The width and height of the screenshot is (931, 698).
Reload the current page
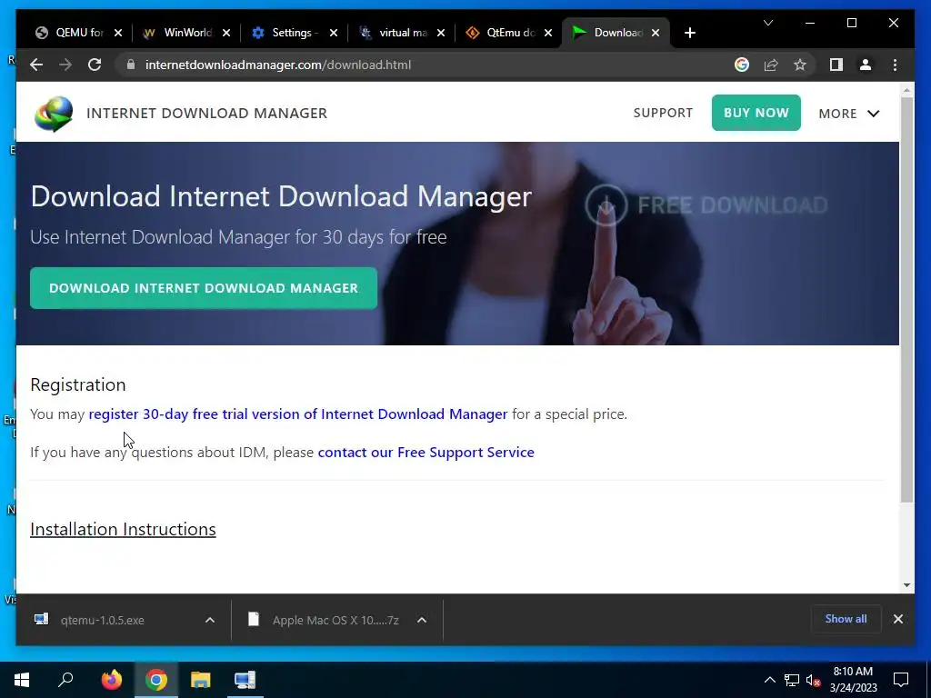pyautogui.click(x=95, y=65)
